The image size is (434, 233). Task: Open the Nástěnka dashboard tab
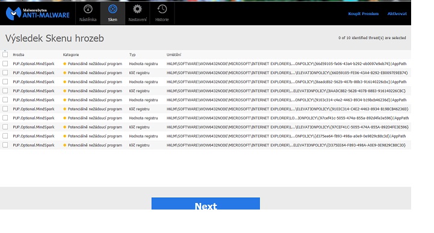(88, 13)
